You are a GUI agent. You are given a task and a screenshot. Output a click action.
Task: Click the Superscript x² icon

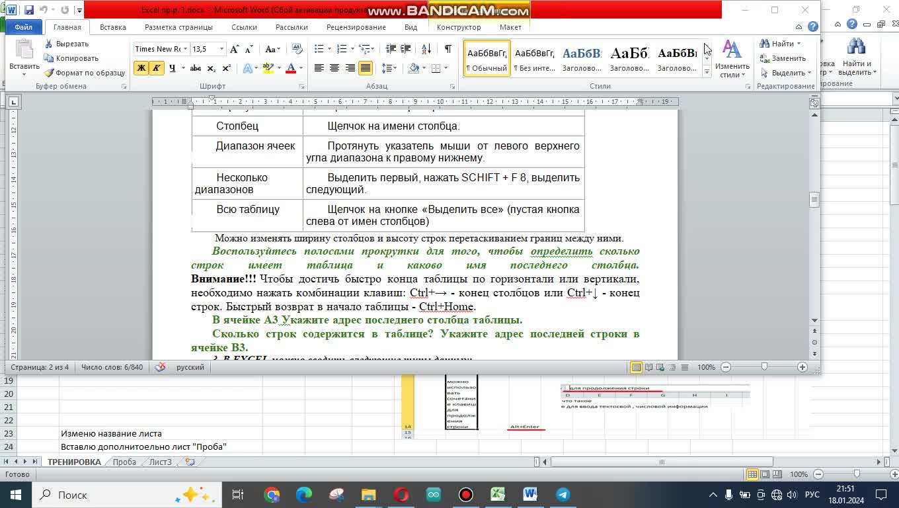pos(226,68)
